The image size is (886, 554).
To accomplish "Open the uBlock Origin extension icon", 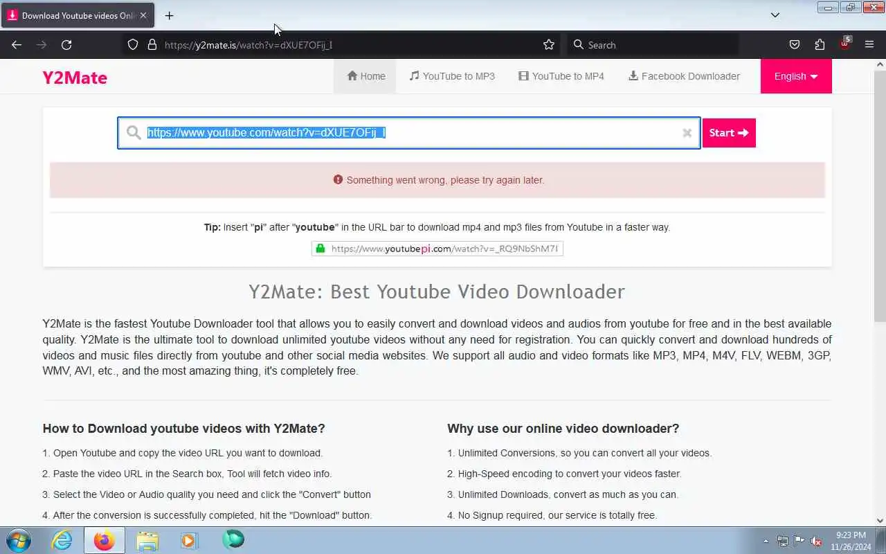I will [x=844, y=44].
